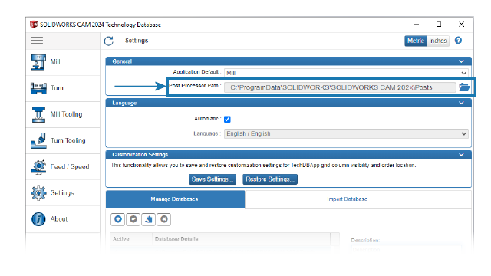Viewport: 491px width, 276px height.
Task: Select Settings in the sidebar
Action: coord(63,193)
